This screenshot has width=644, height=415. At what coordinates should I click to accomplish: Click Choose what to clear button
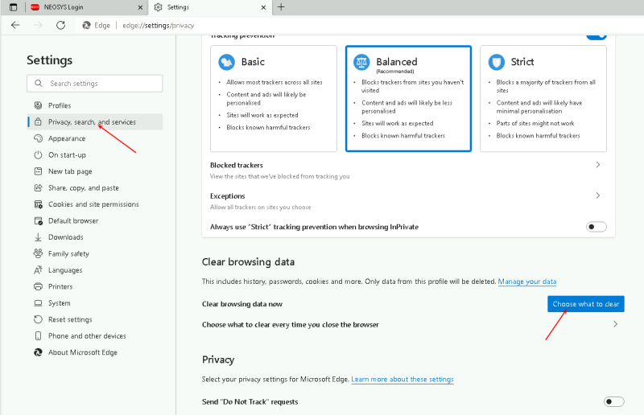pyautogui.click(x=586, y=304)
